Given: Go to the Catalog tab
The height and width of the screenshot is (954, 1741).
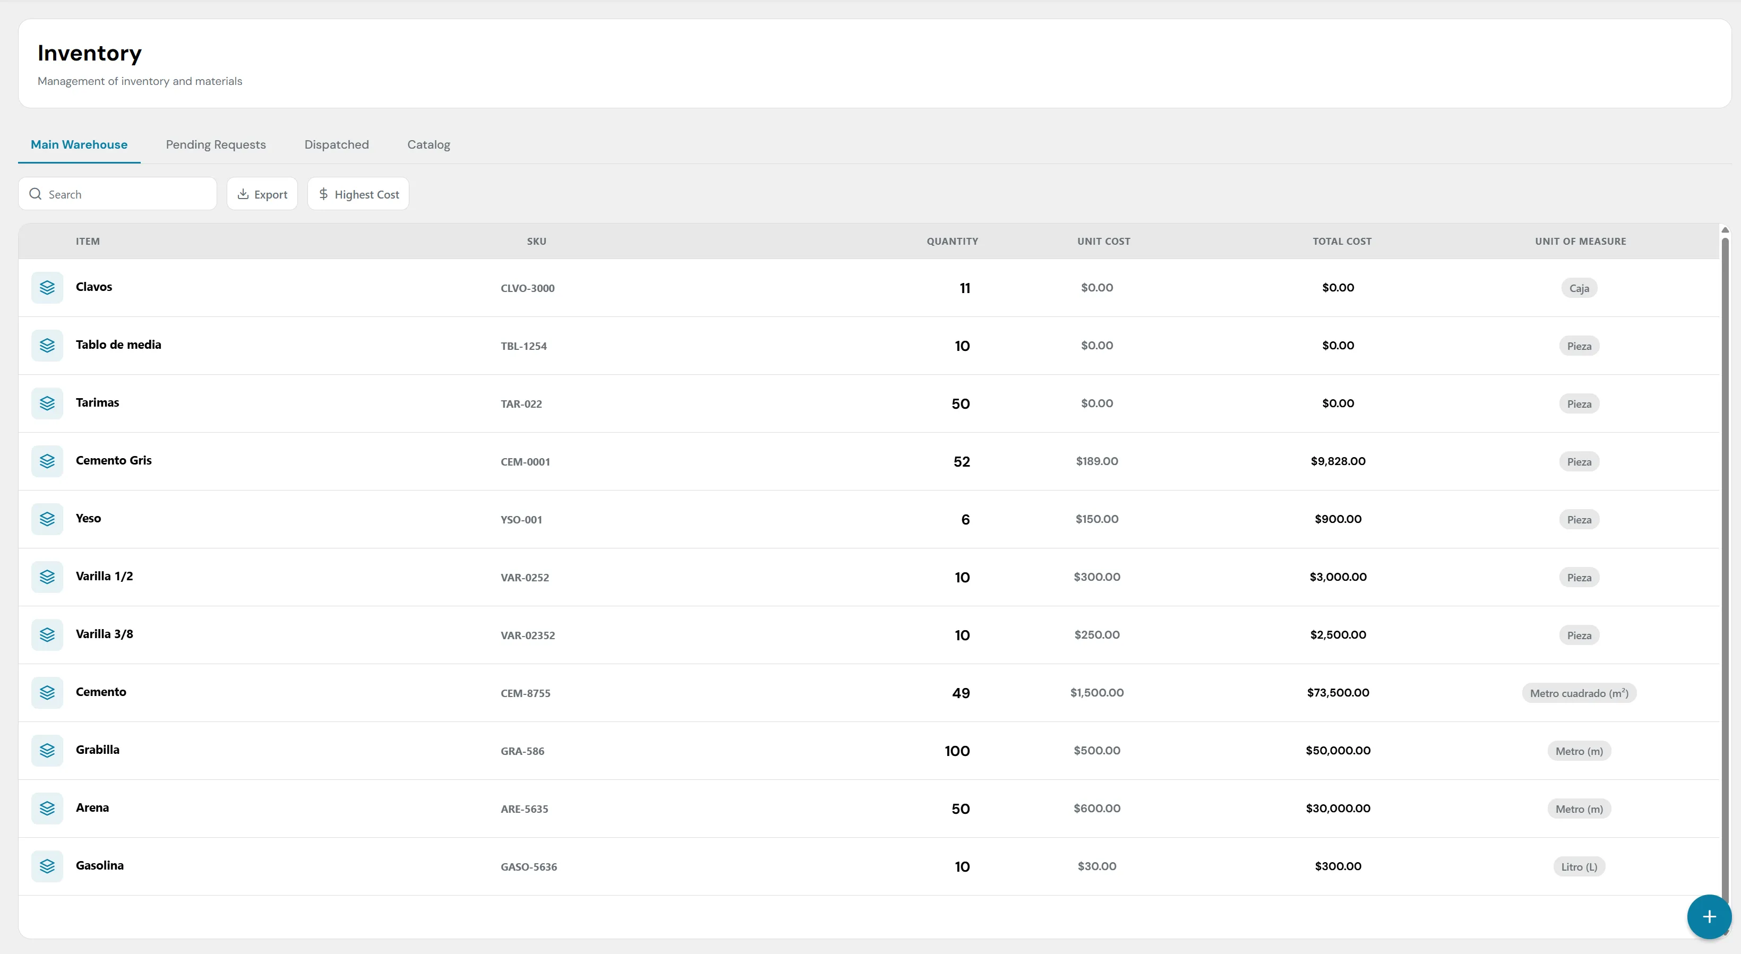Looking at the screenshot, I should pos(428,144).
